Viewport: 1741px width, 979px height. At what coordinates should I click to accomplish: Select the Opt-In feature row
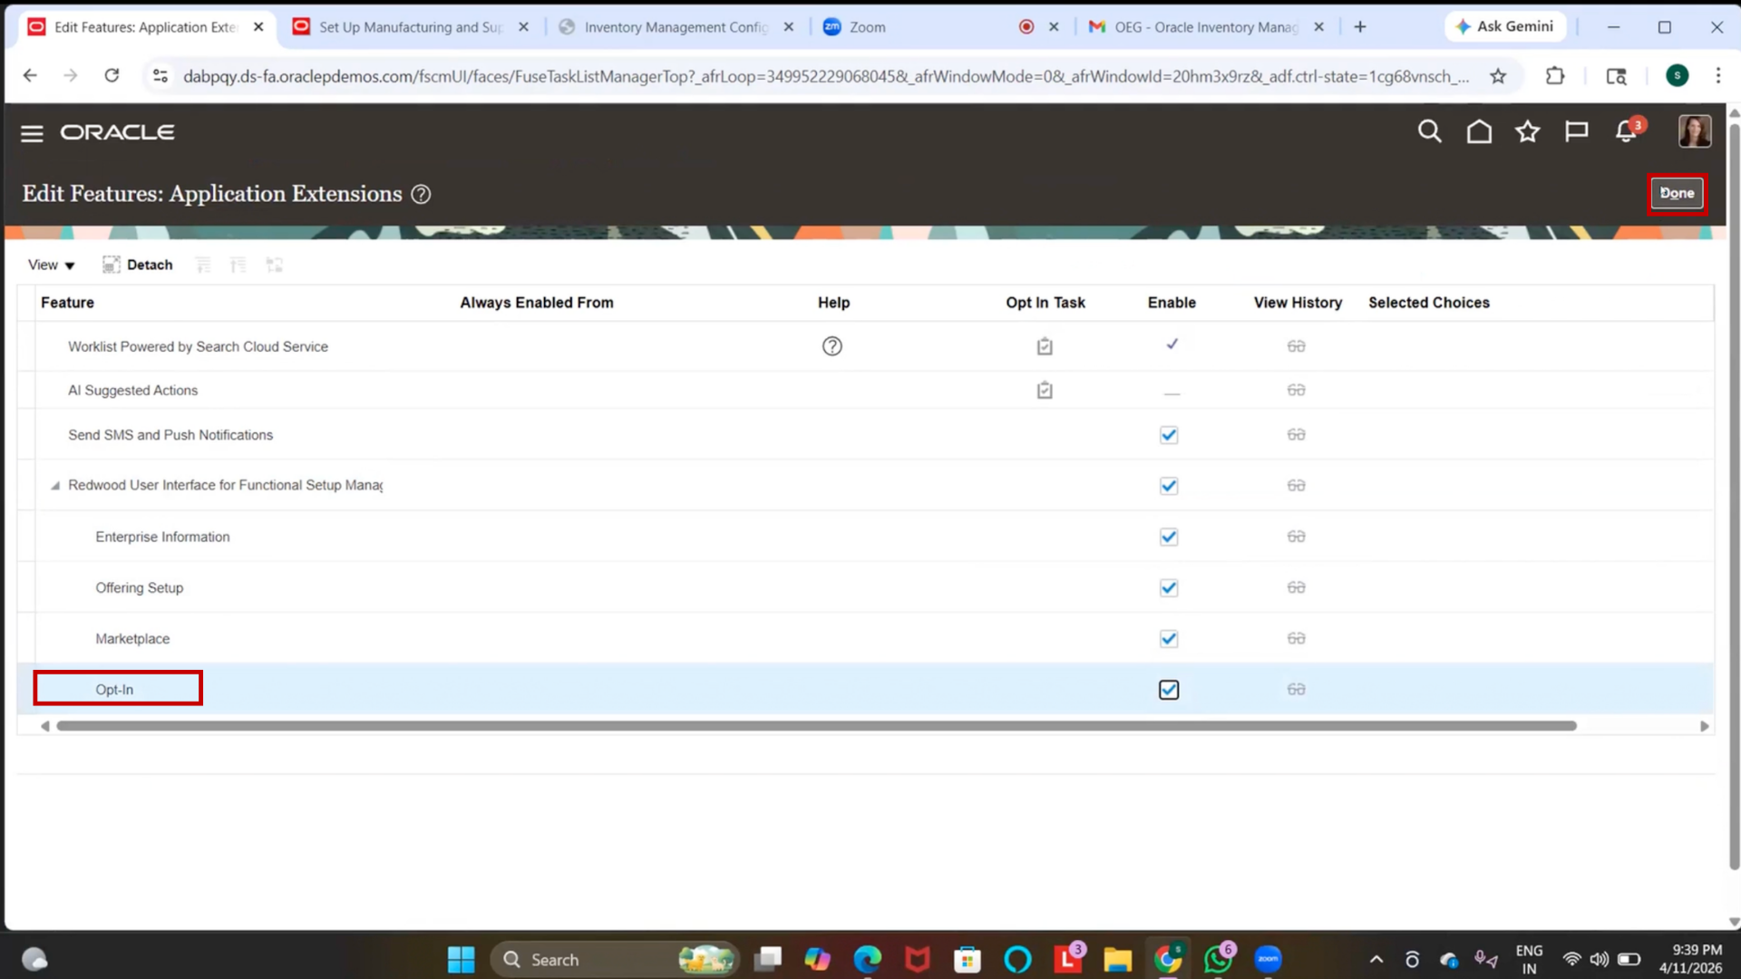click(x=865, y=689)
